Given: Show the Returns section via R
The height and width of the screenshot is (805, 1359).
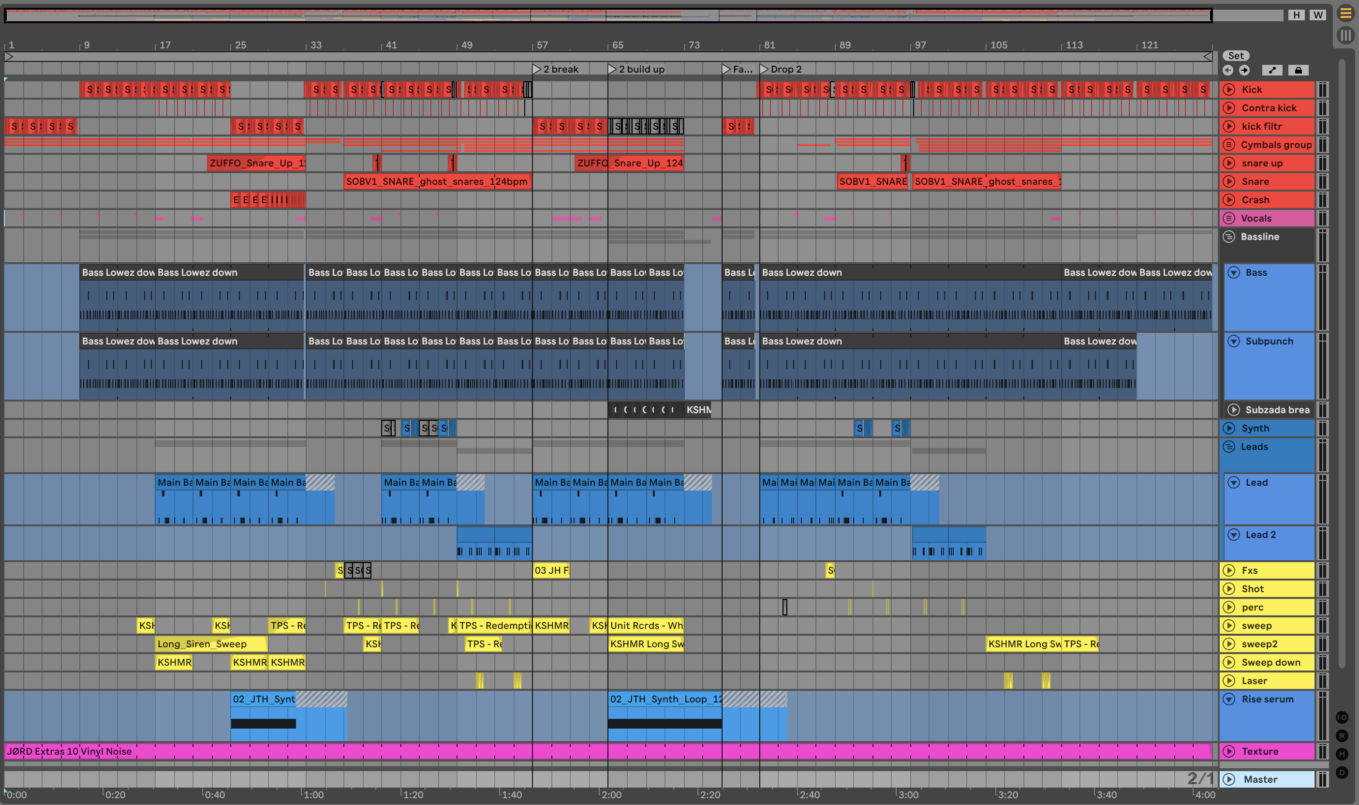Looking at the screenshot, I should [x=1342, y=735].
